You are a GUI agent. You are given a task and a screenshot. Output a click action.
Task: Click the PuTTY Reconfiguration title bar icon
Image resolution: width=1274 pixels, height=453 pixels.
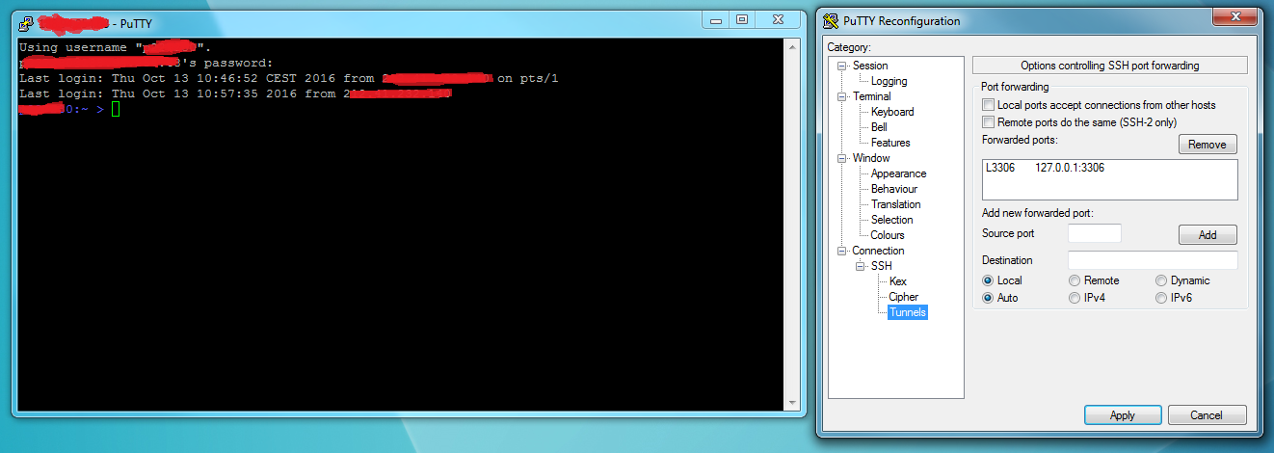click(832, 20)
